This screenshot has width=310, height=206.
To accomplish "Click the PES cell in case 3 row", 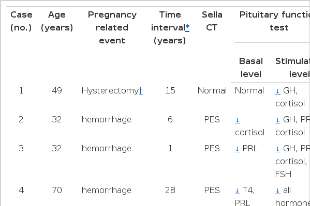I will [x=212, y=148].
